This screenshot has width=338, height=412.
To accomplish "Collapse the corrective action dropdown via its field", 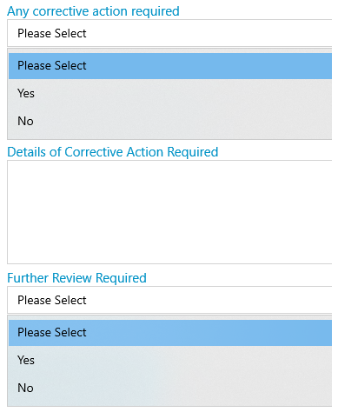I will 169,33.
